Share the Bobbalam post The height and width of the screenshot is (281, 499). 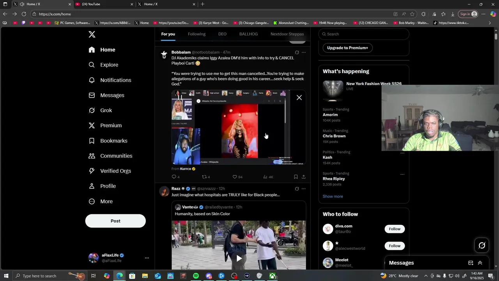(304, 177)
